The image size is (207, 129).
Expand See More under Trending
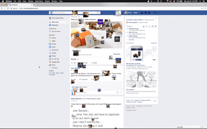pyautogui.click(x=131, y=40)
